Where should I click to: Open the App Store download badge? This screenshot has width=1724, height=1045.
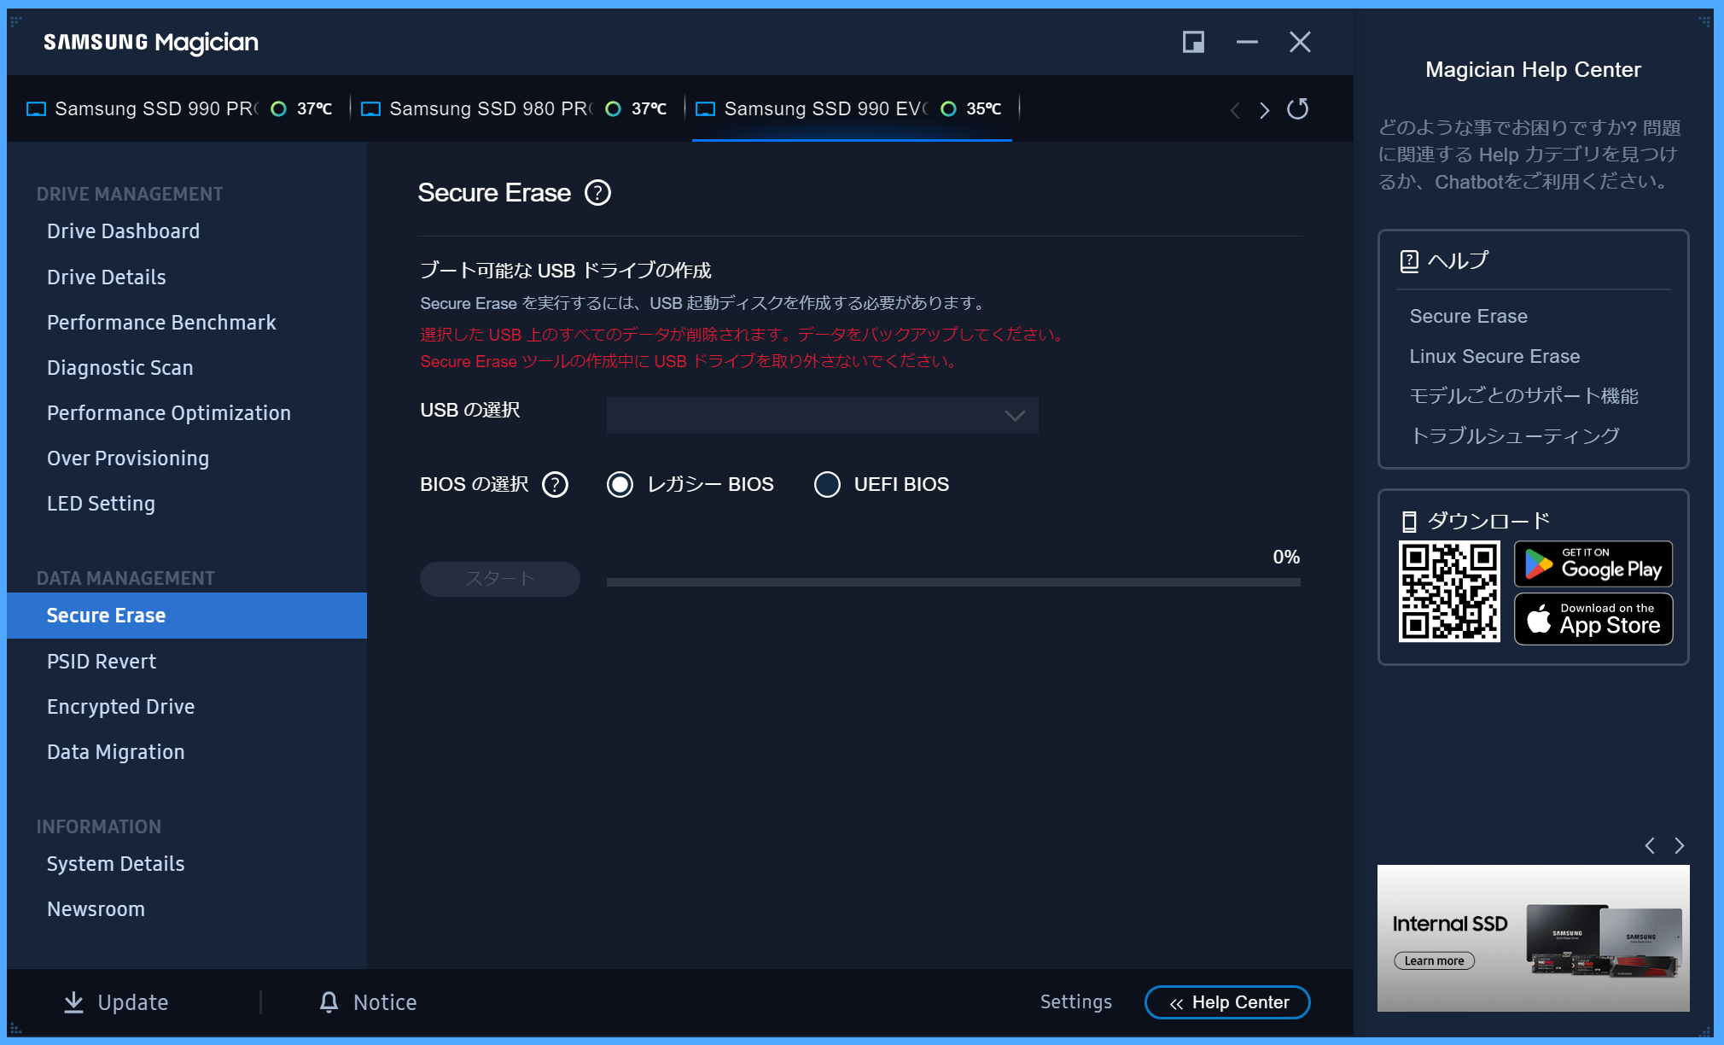(1593, 619)
